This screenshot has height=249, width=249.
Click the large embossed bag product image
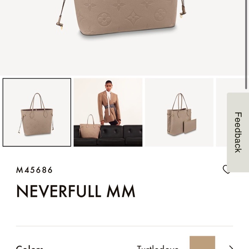click(122, 17)
